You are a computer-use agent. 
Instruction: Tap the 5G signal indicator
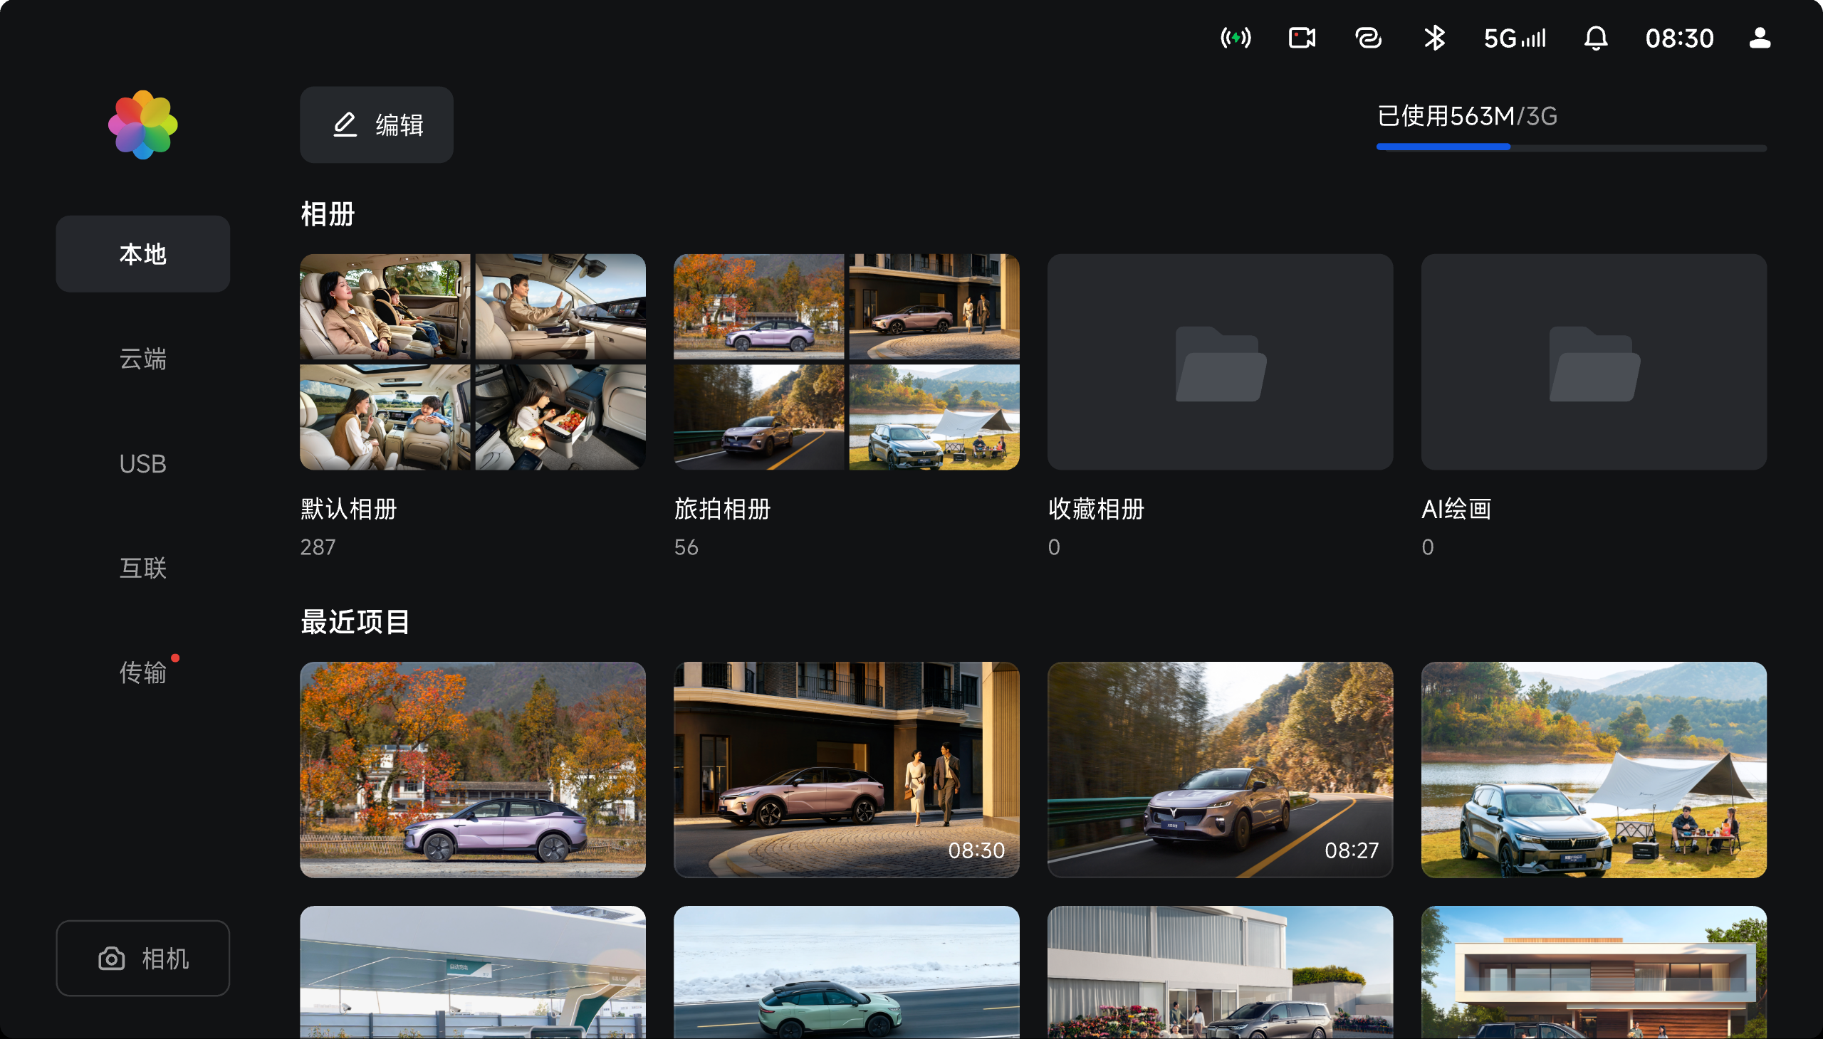tap(1515, 38)
